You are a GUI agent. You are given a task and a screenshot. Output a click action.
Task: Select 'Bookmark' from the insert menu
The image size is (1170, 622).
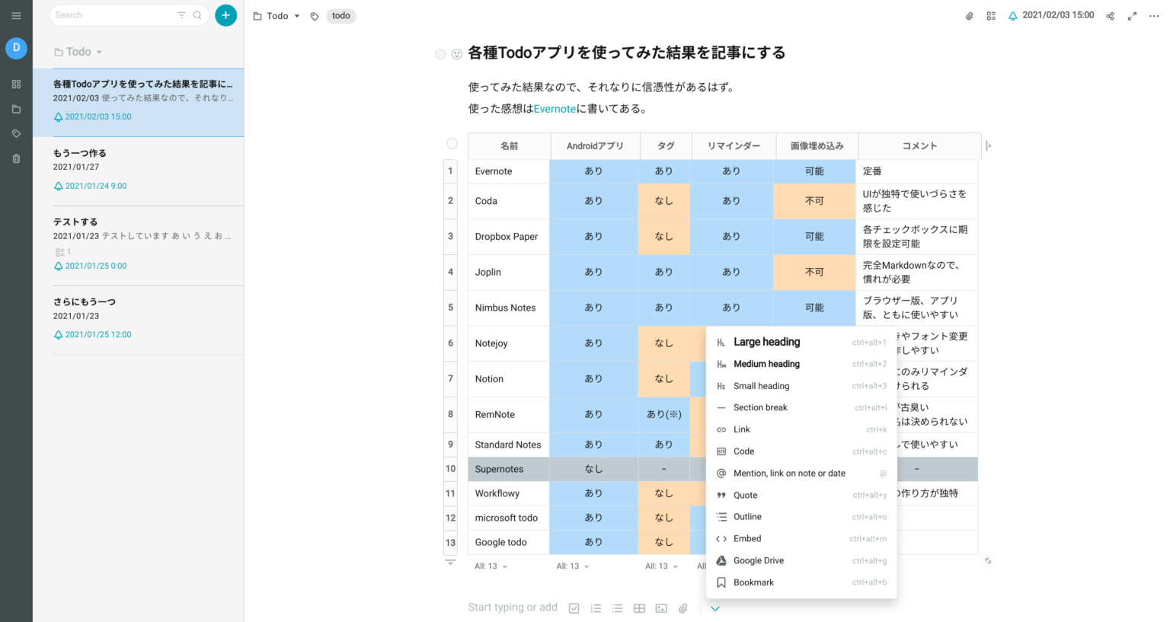[x=753, y=582]
